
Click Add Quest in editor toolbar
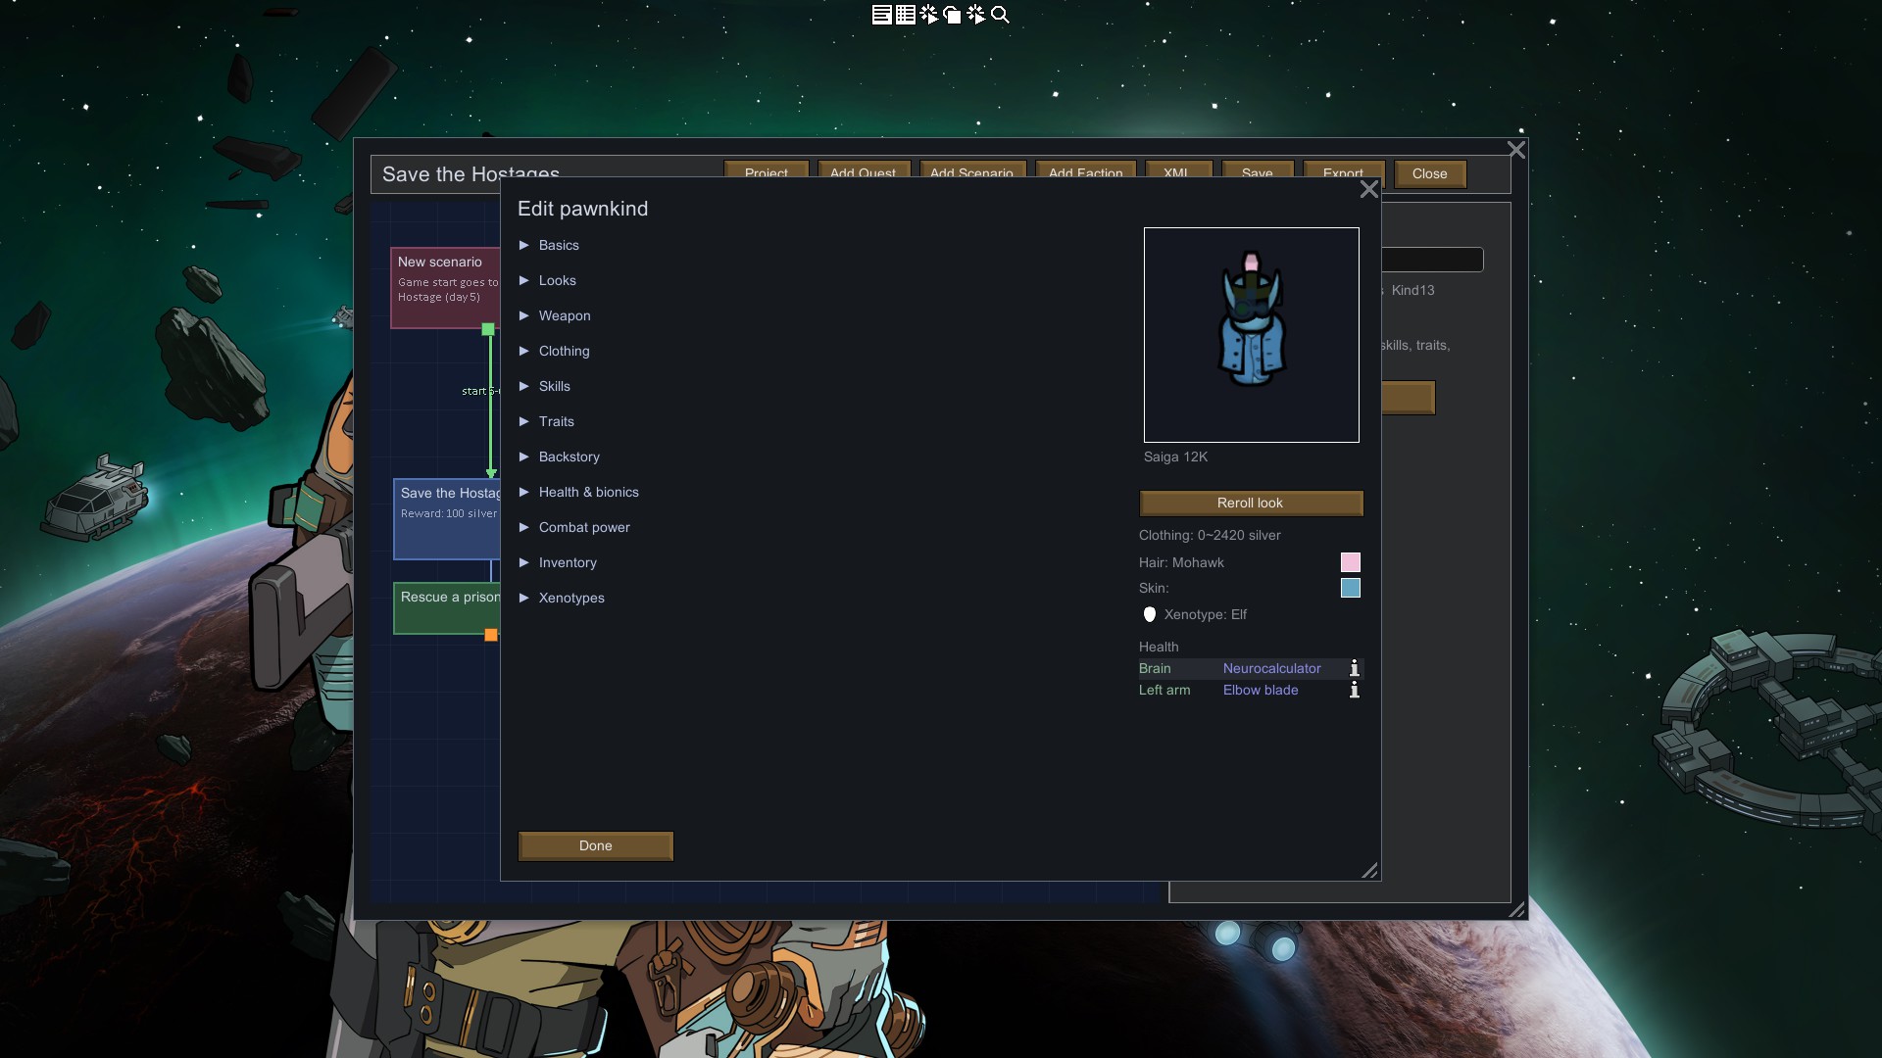pos(863,170)
